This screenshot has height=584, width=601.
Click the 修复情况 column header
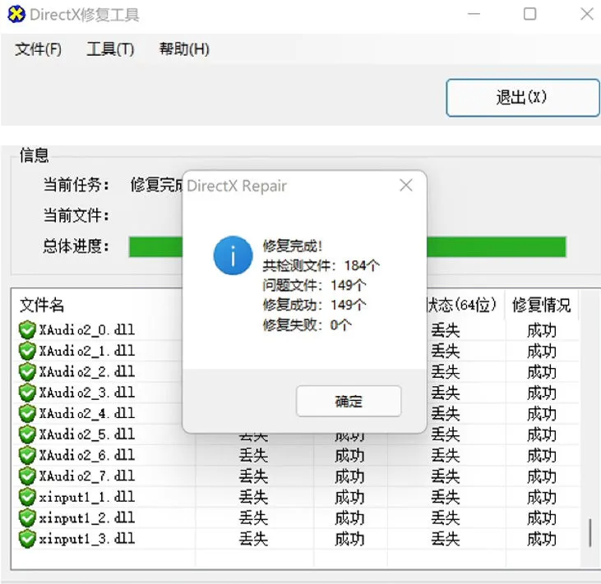click(542, 306)
